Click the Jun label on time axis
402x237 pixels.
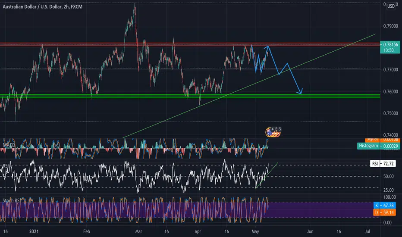tap(310, 231)
